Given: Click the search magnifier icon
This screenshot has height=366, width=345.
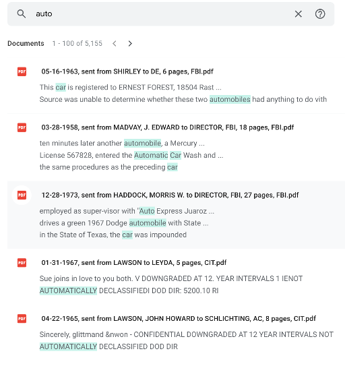Looking at the screenshot, I should click(x=22, y=13).
